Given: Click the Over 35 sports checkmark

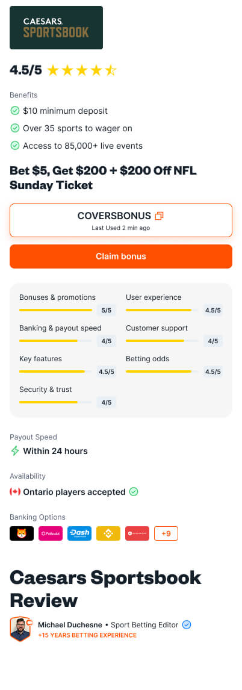Looking at the screenshot, I should [x=15, y=128].
